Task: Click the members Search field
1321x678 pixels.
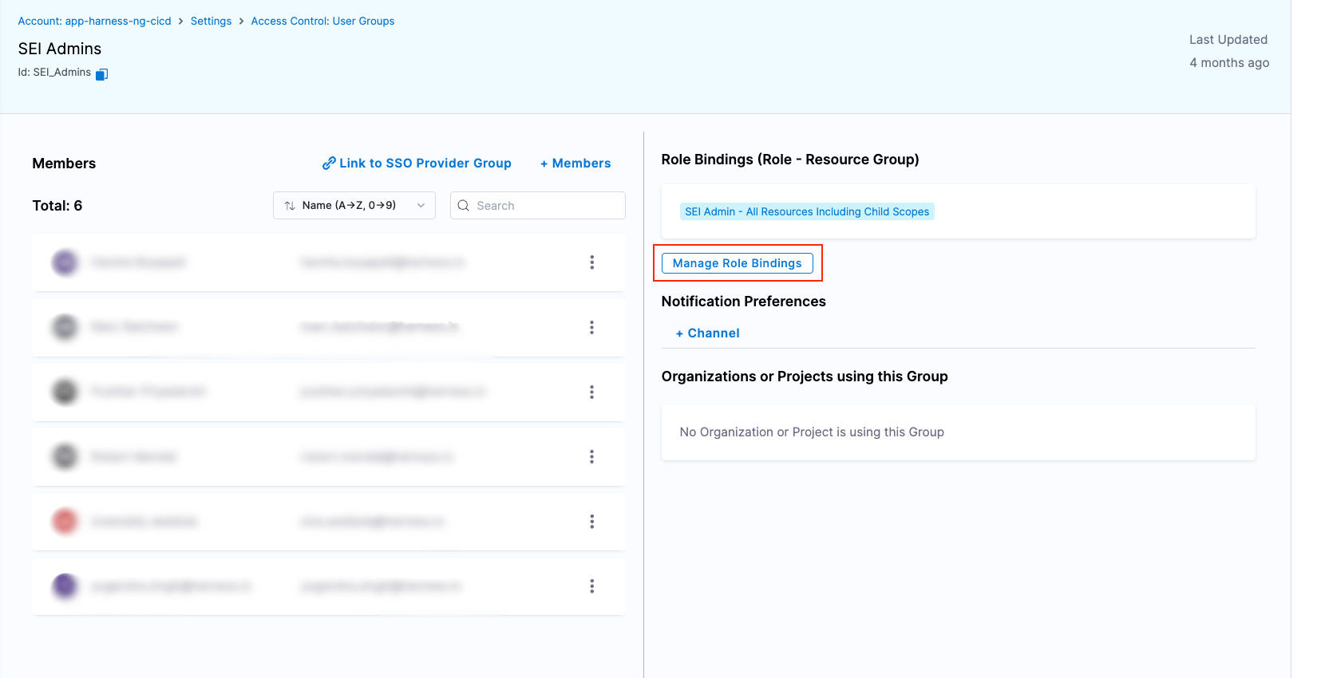Action: point(547,205)
